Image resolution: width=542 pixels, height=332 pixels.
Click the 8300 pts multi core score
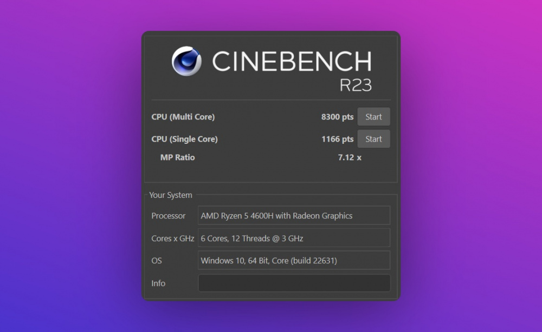[x=337, y=117]
